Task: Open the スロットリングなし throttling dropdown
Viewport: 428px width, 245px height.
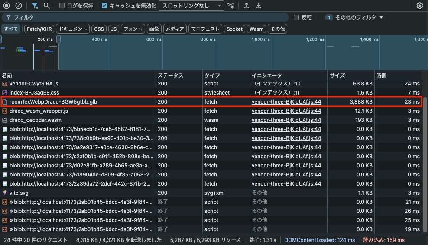Action: pyautogui.click(x=191, y=6)
